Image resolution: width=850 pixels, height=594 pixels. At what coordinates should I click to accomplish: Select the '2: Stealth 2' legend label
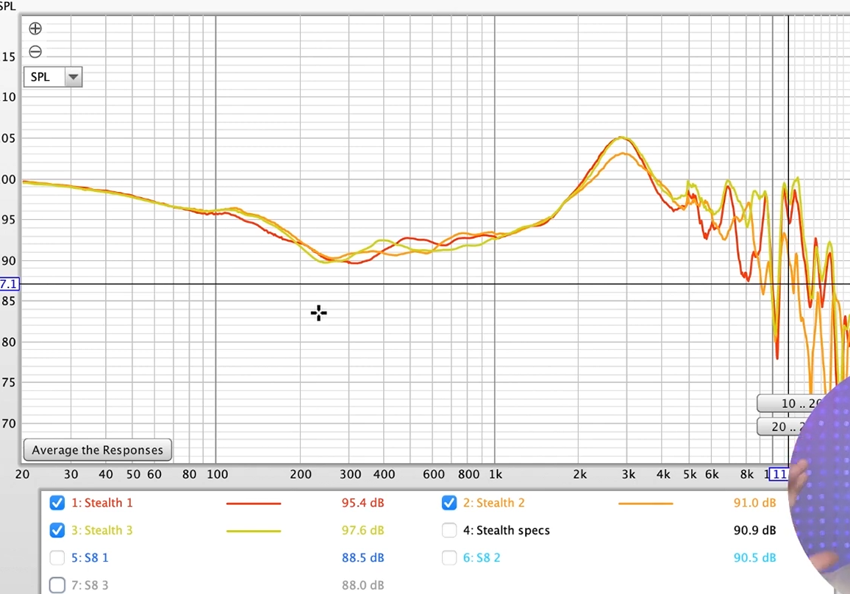pyautogui.click(x=494, y=503)
